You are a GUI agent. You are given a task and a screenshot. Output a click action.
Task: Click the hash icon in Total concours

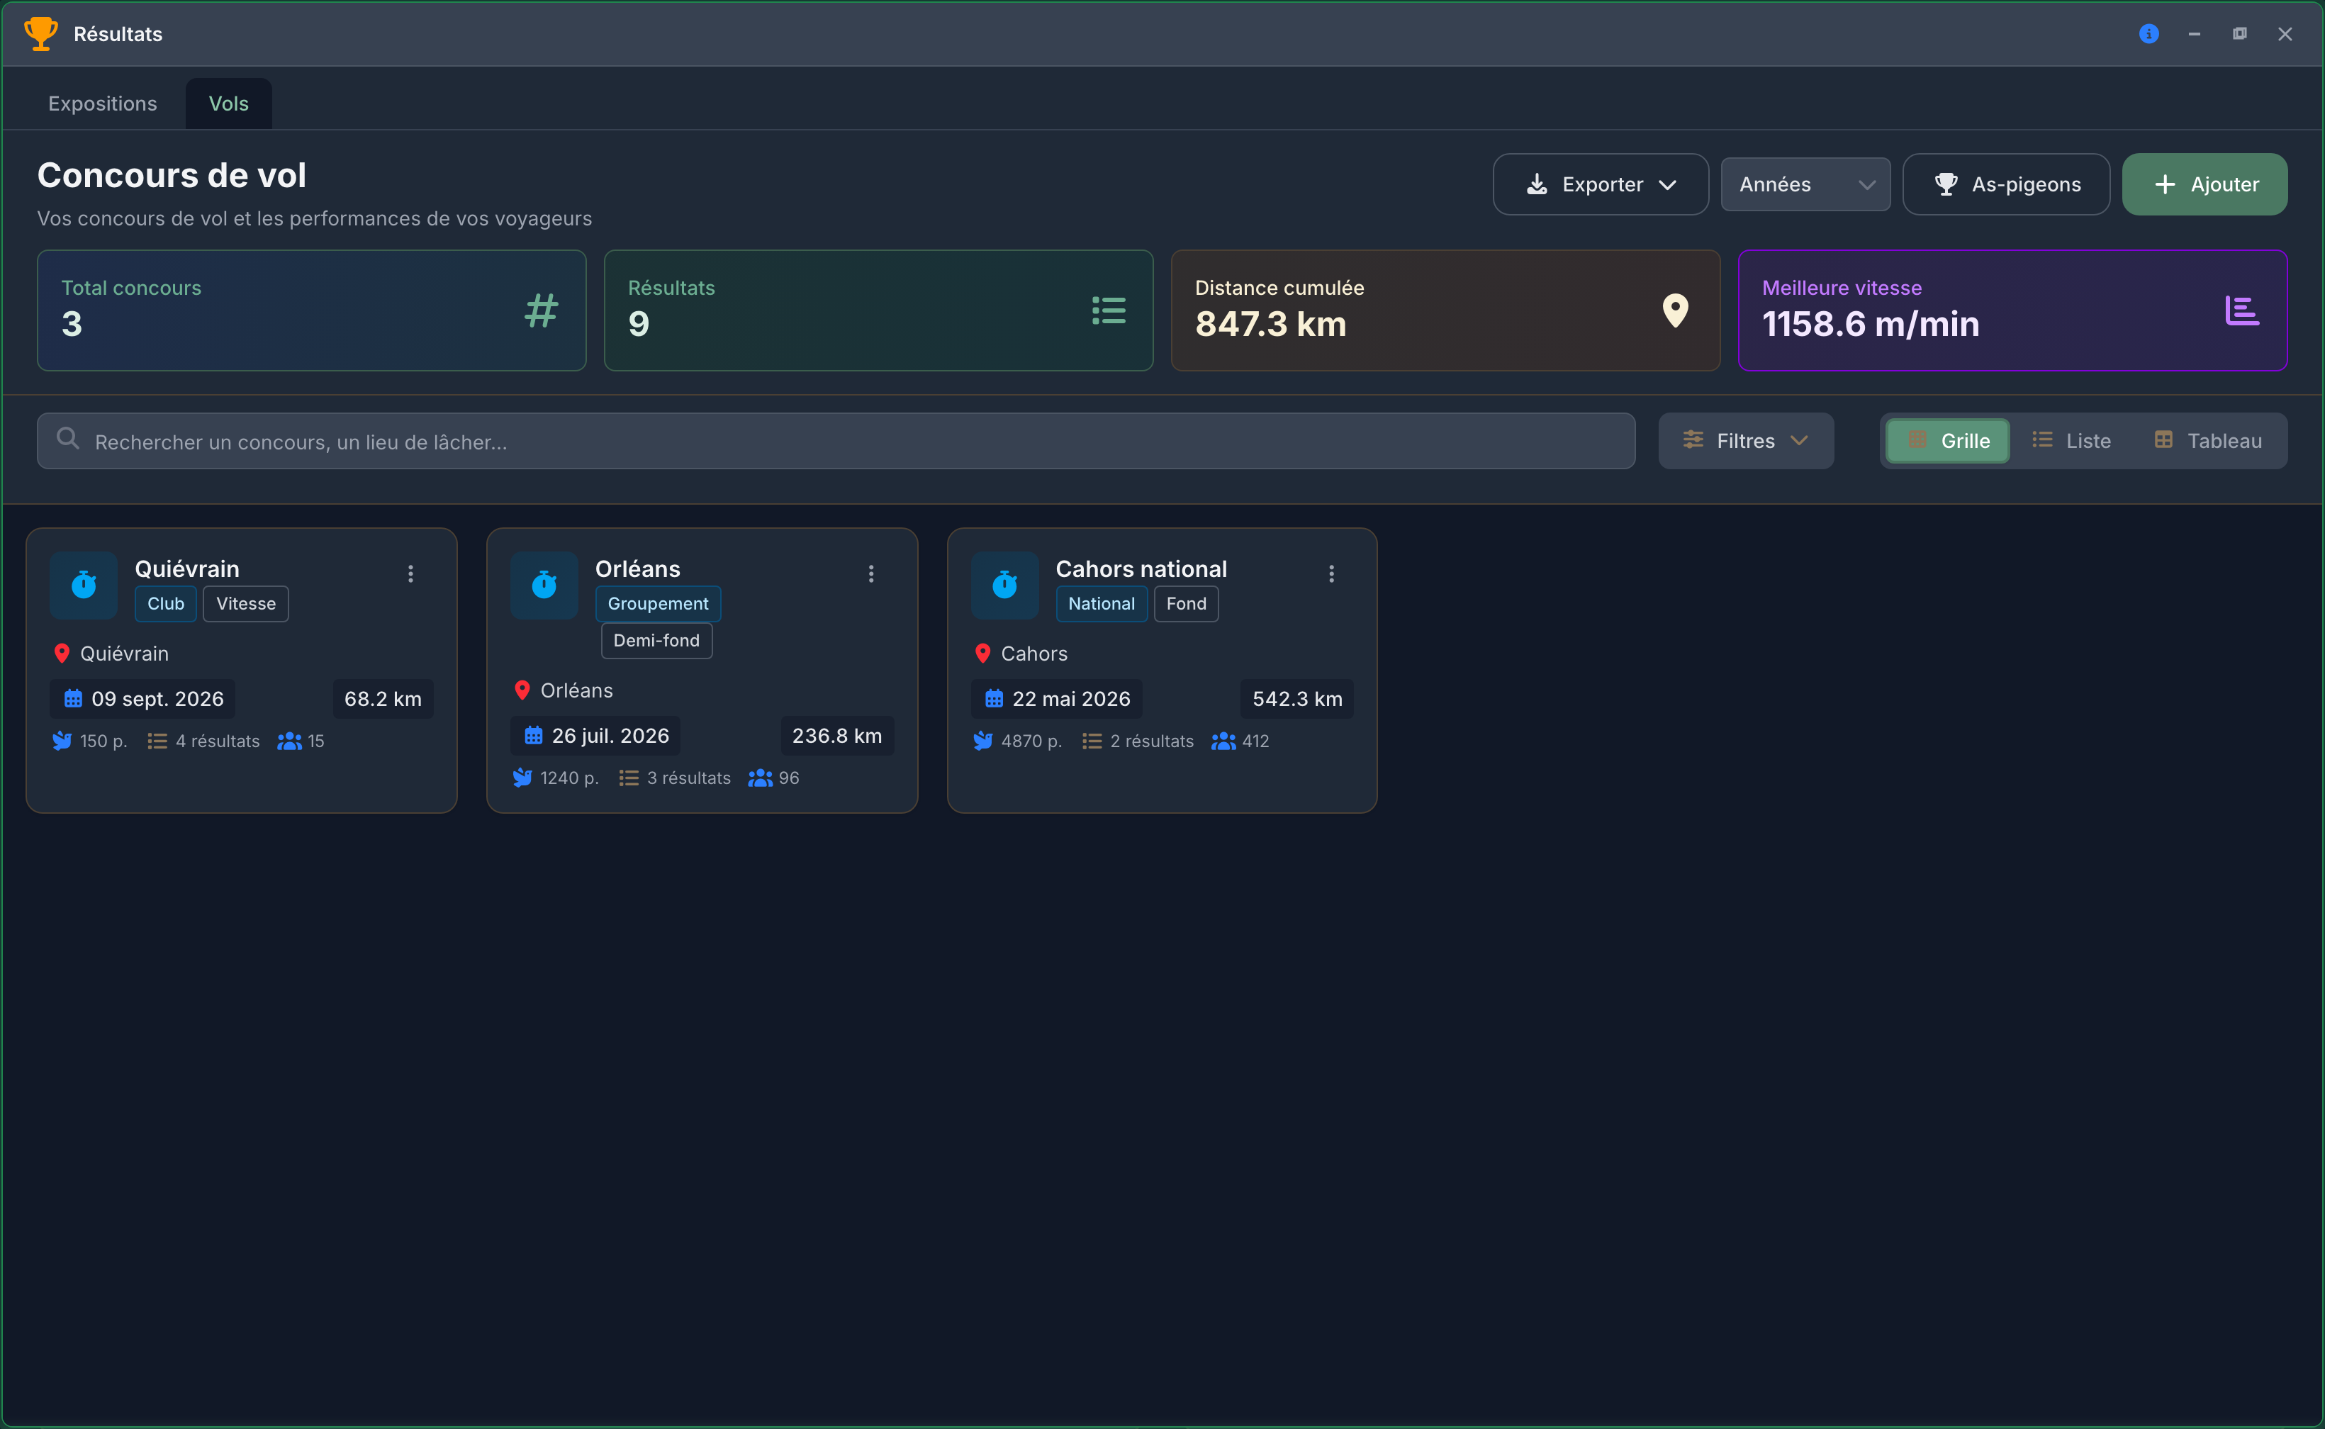[542, 310]
